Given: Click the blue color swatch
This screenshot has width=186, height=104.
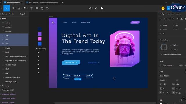Looking at the screenshot, I should pyautogui.click(x=40, y=44).
